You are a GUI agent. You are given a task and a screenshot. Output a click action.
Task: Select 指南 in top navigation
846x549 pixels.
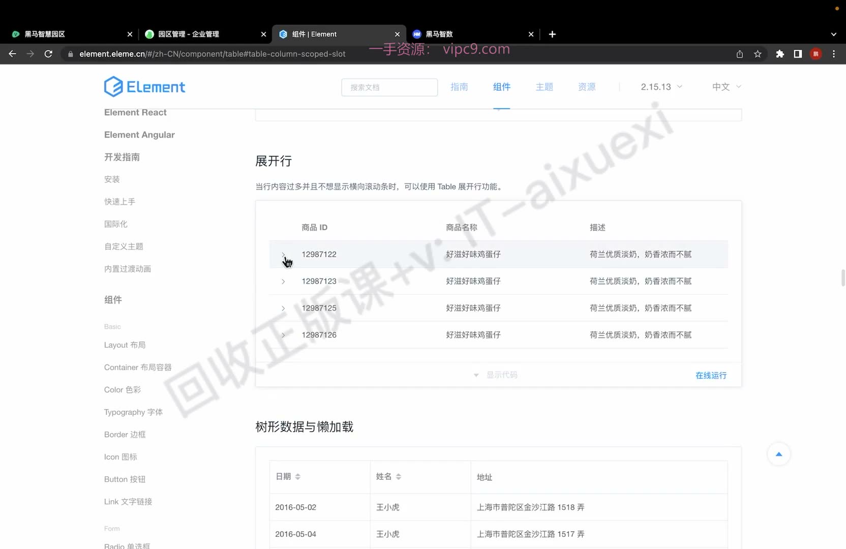click(x=459, y=87)
